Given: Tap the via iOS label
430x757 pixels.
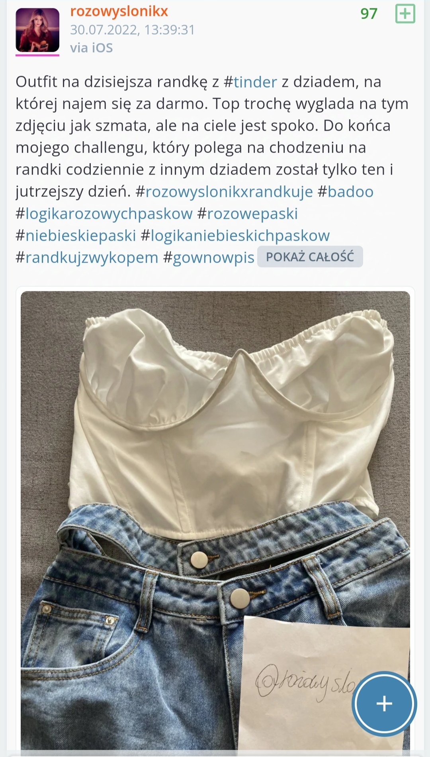Looking at the screenshot, I should pos(92,48).
